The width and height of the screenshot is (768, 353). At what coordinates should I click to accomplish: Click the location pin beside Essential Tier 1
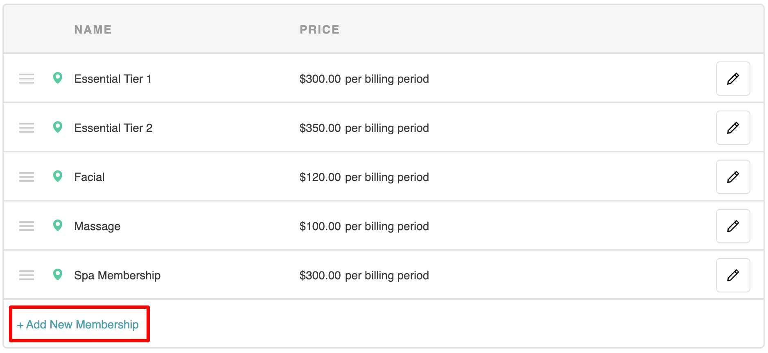[x=58, y=78]
